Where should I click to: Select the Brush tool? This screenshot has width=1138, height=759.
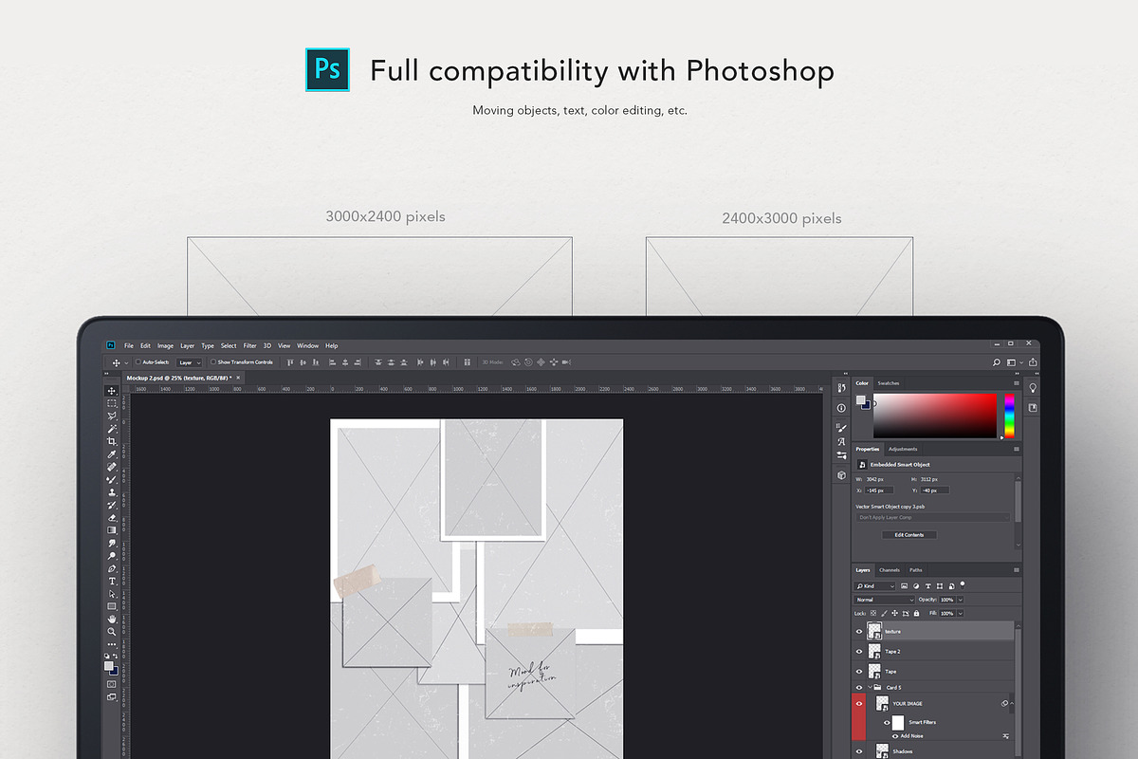coord(113,480)
